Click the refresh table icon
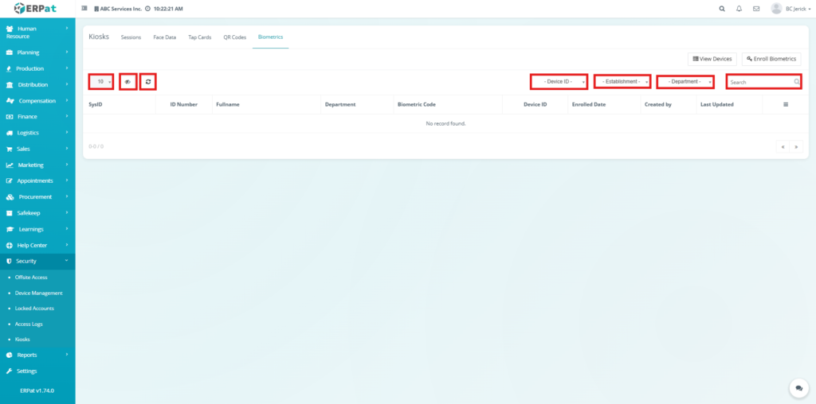Viewport: 816px width, 404px height. click(147, 82)
